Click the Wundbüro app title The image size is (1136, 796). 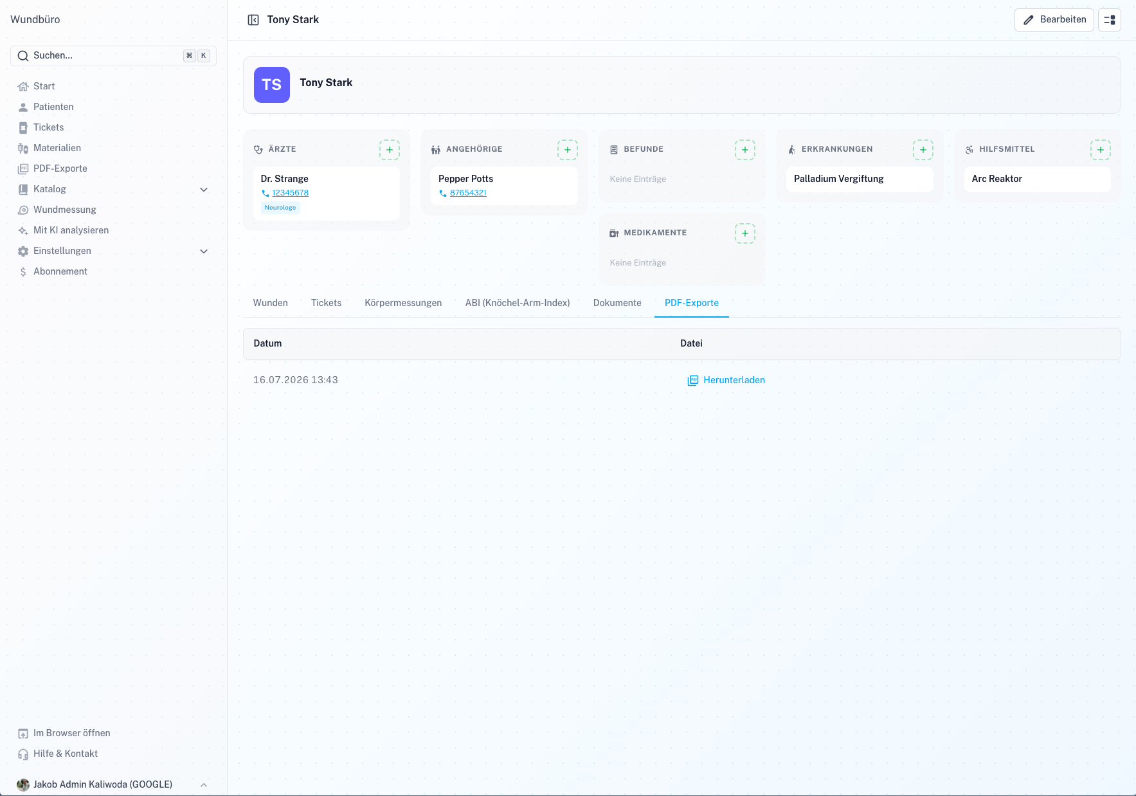tap(35, 19)
